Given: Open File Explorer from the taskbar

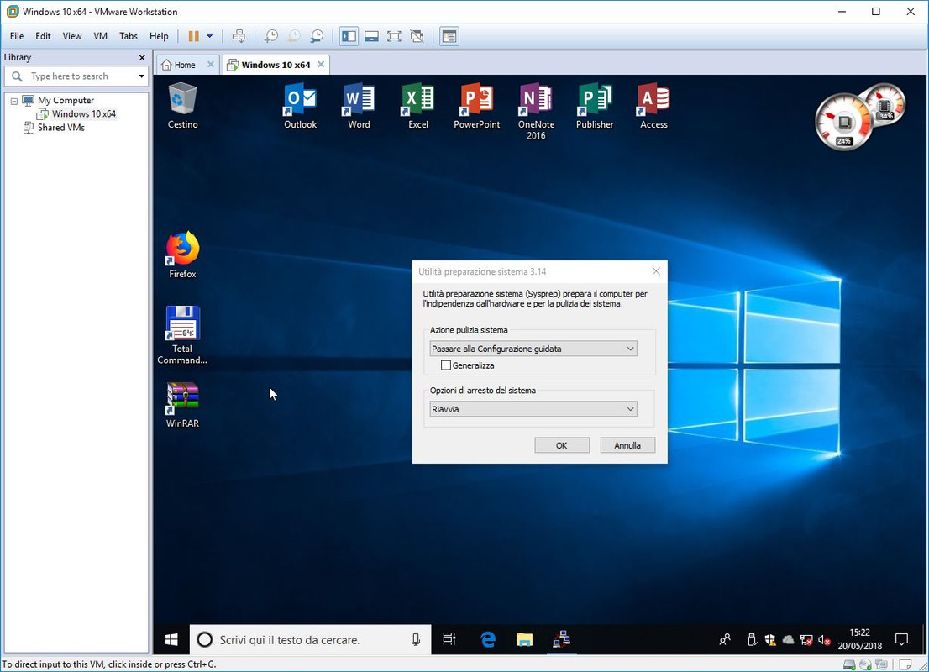Looking at the screenshot, I should [524, 639].
